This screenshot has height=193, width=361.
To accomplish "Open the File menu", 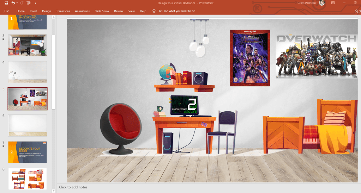I will (7, 11).
